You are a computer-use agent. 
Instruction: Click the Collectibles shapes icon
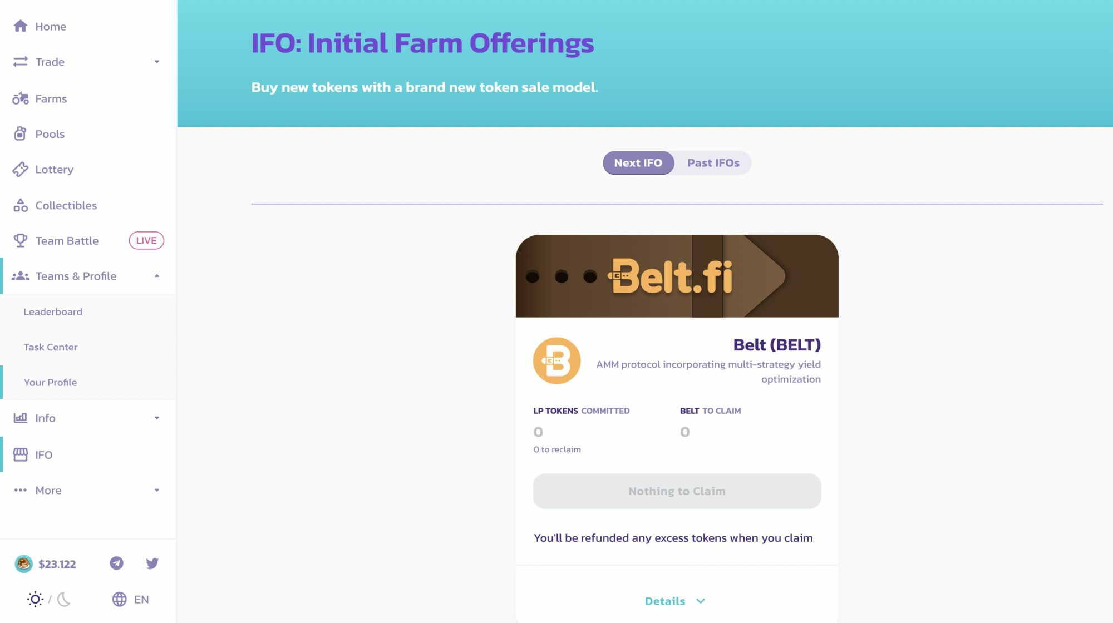(21, 205)
